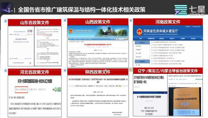Select the animation marker beside 河南政策文件
208x118 pixels.
click(131, 20)
